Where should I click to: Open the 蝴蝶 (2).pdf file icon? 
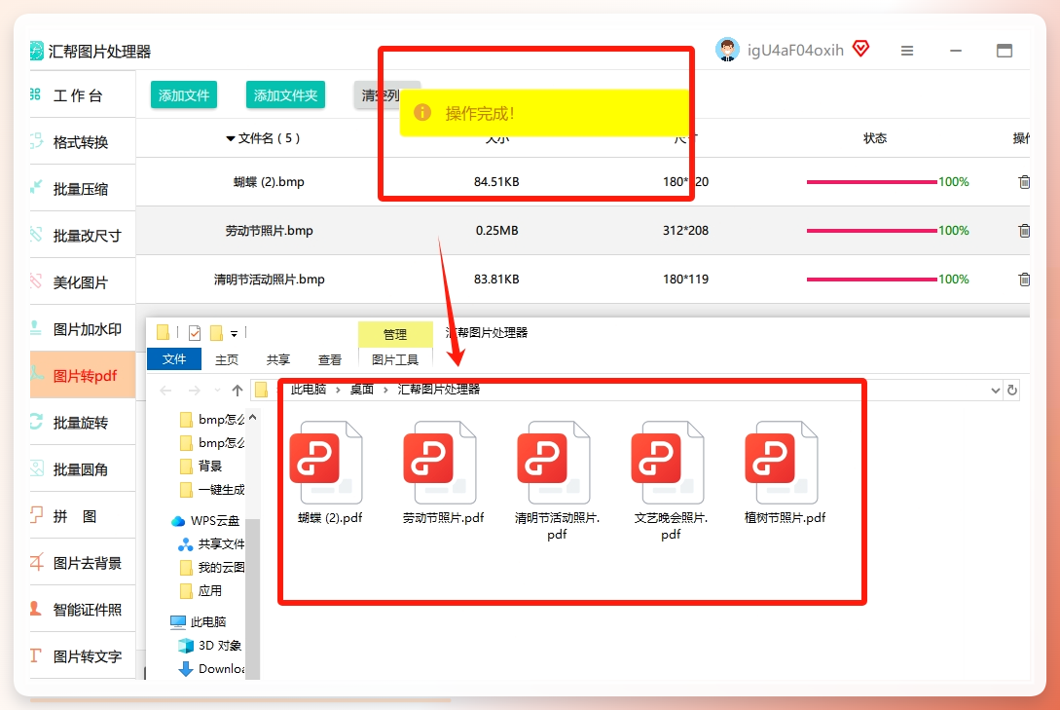click(326, 463)
